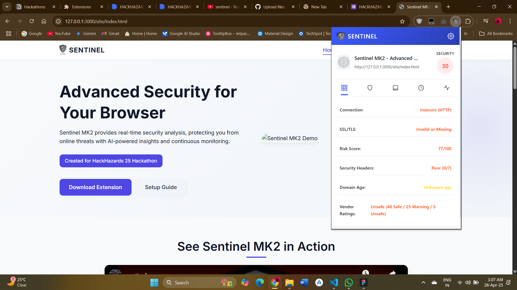This screenshot has height=290, width=517.
Task: Open Sentinel popup settings gear
Action: pyautogui.click(x=451, y=36)
